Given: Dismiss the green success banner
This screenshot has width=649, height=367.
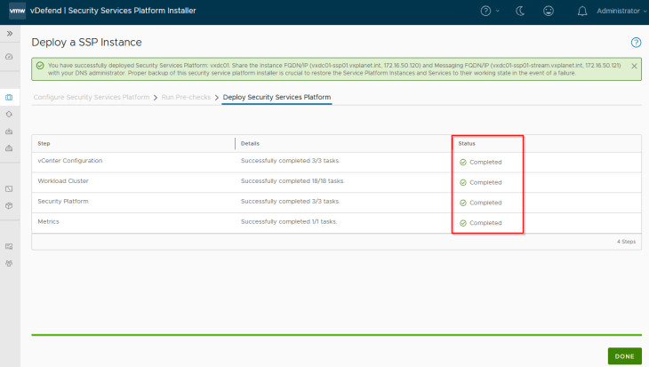Looking at the screenshot, I should coord(634,66).
